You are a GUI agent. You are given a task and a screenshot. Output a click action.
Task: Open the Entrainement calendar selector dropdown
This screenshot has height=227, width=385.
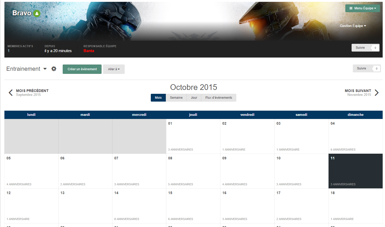pos(26,69)
